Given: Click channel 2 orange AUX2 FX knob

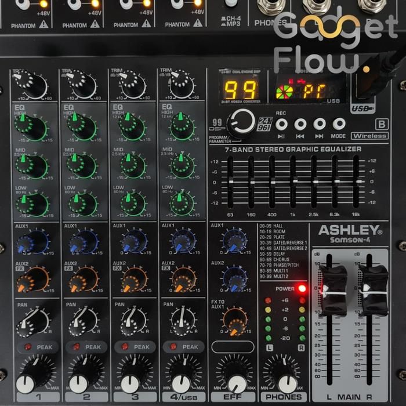Looking at the screenshot, I should click(x=82, y=280).
